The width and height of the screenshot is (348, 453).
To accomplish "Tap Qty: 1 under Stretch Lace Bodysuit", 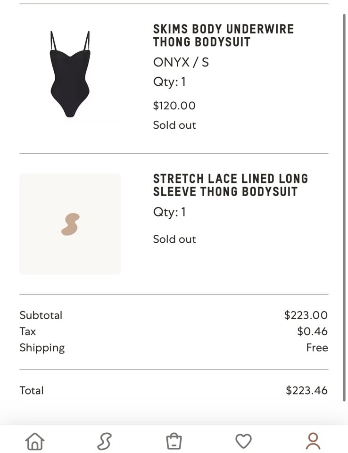I will tap(169, 212).
